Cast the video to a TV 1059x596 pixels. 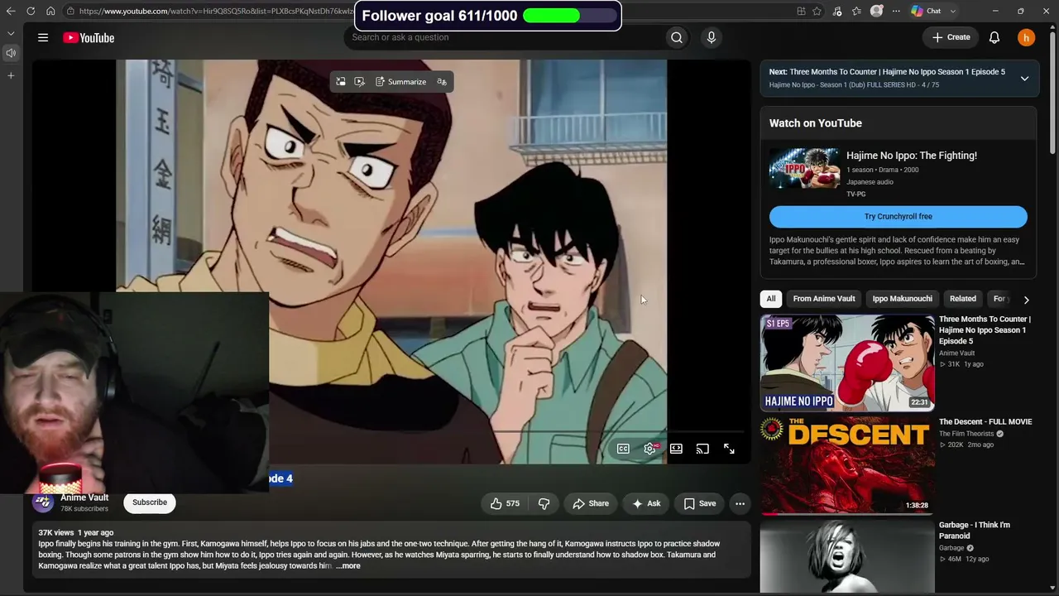[x=702, y=449]
